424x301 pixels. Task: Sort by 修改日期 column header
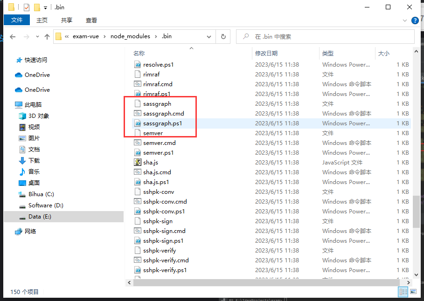[266, 54]
